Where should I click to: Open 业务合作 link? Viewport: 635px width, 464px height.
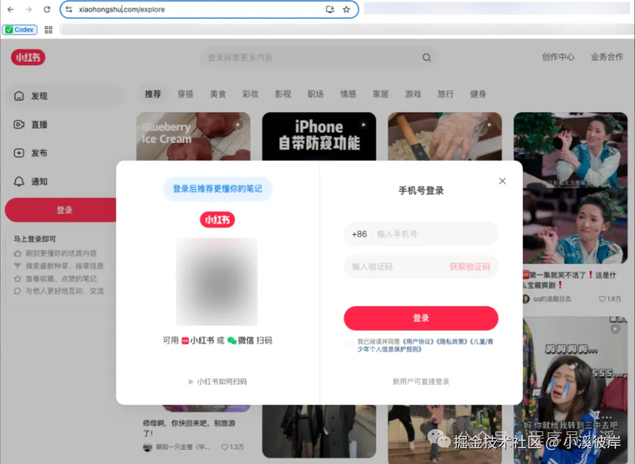tap(607, 57)
